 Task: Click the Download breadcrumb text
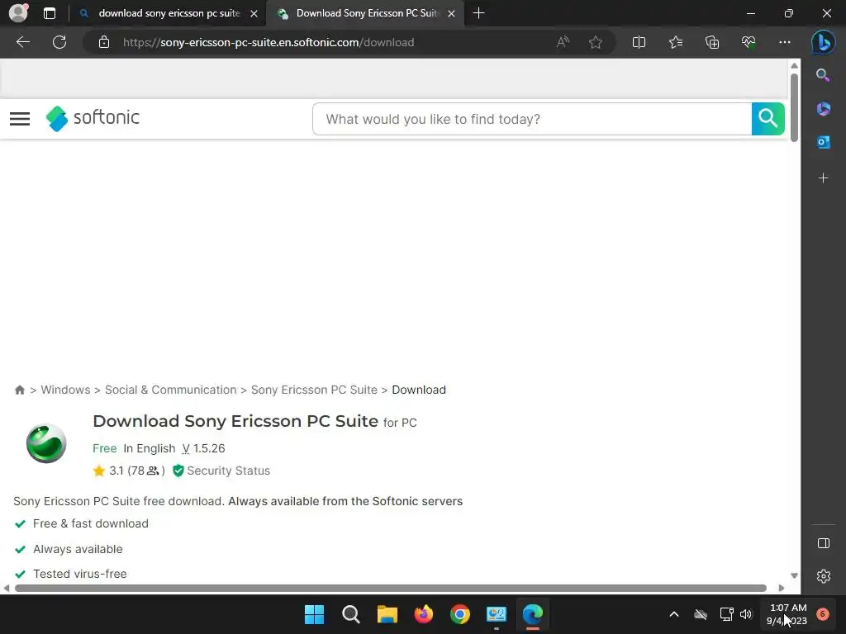(x=419, y=390)
